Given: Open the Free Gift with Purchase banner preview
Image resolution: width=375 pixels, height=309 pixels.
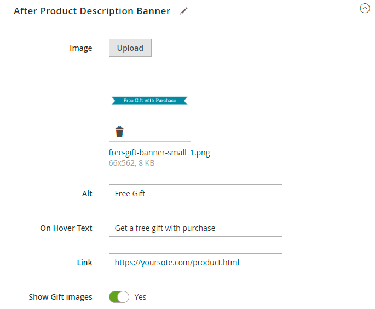Looking at the screenshot, I should [150, 101].
